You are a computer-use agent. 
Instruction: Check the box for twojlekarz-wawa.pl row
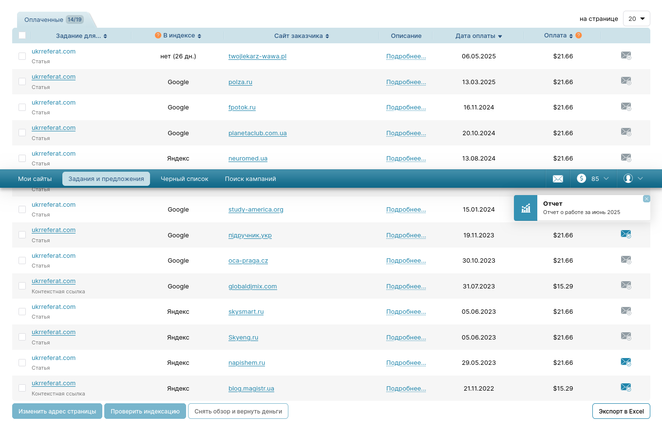(x=22, y=56)
